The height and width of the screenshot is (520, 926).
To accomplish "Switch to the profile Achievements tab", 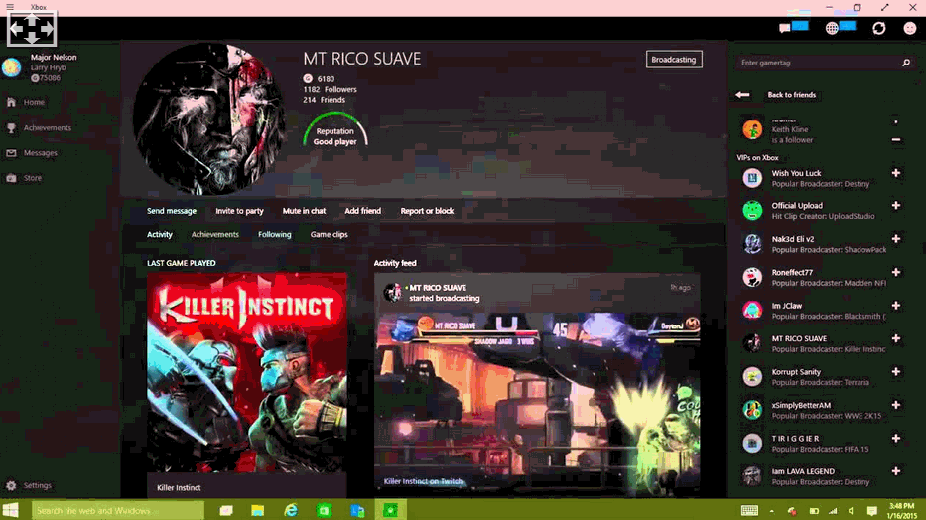I will click(x=215, y=234).
